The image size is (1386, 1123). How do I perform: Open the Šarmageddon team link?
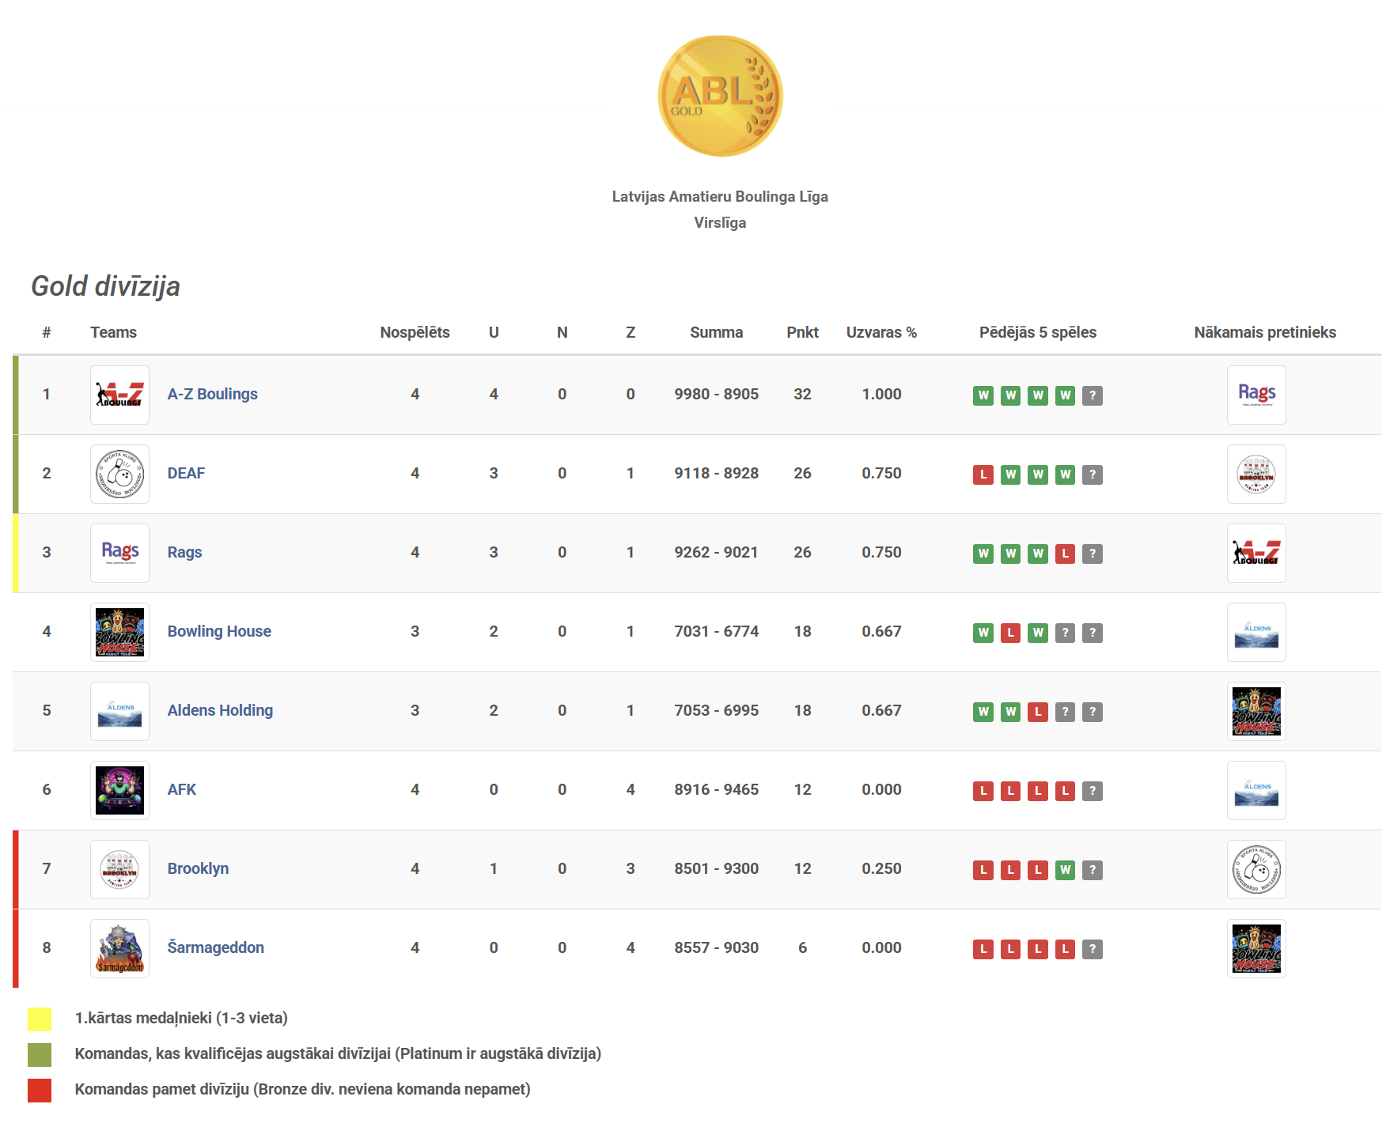(215, 947)
